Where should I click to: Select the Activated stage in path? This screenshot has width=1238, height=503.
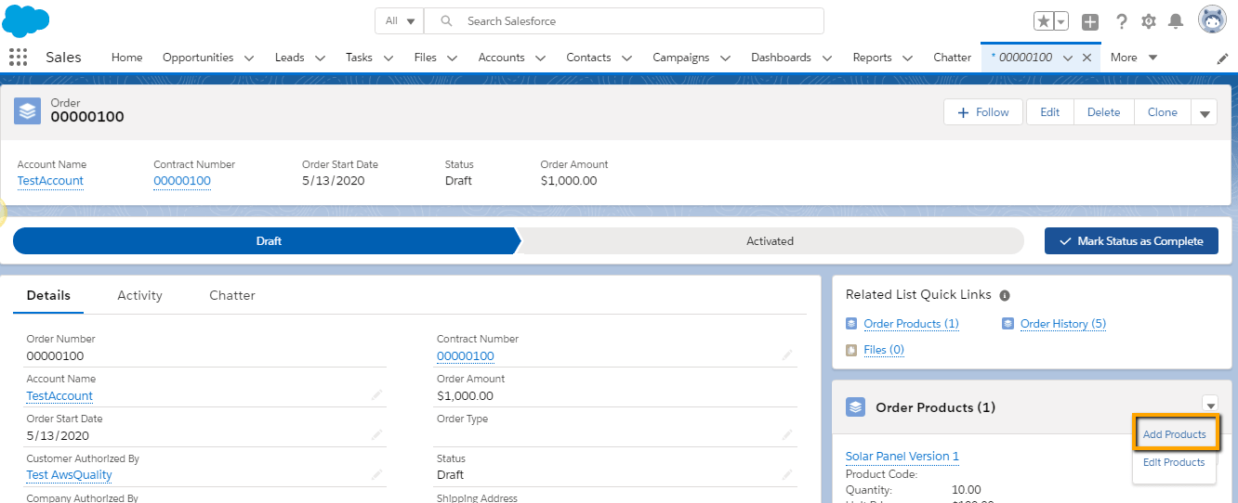770,240
